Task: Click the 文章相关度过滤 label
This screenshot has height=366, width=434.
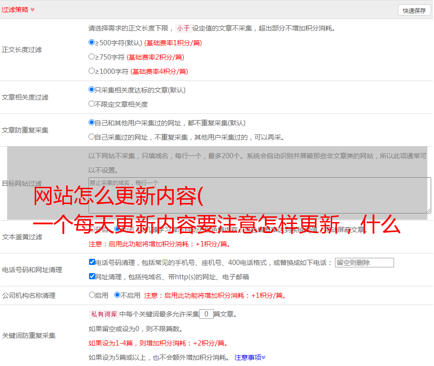Action: tap(25, 97)
